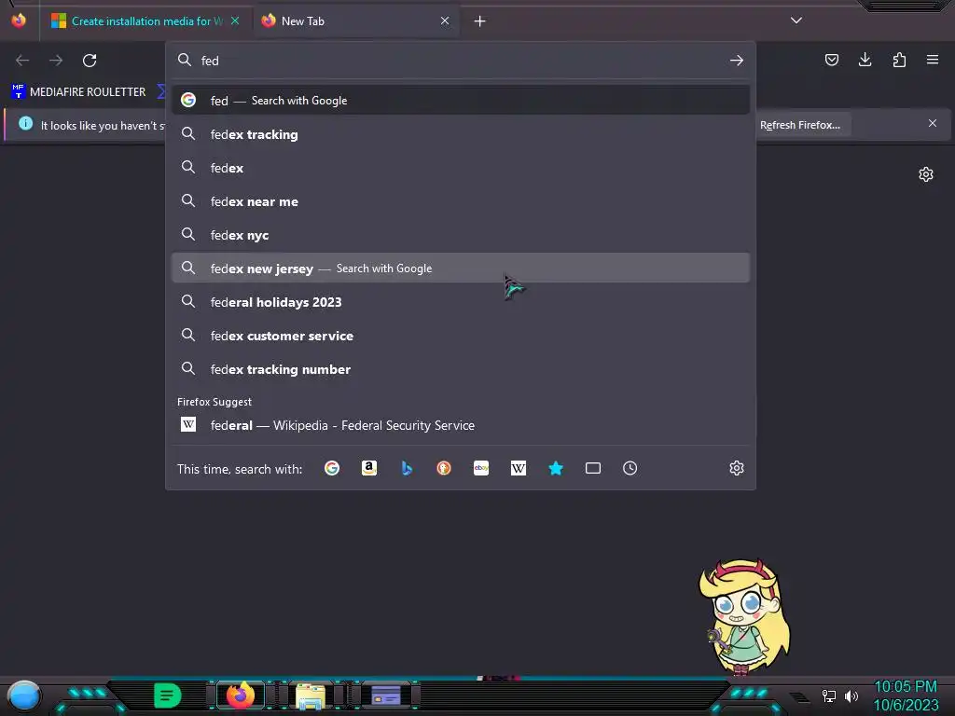Click in the address bar text field
This screenshot has width=955, height=716.
(460, 61)
